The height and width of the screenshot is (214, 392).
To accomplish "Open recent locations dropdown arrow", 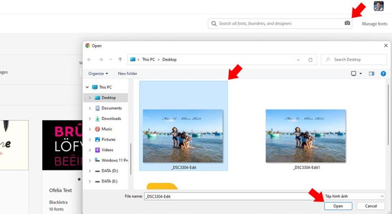I will [111, 60].
